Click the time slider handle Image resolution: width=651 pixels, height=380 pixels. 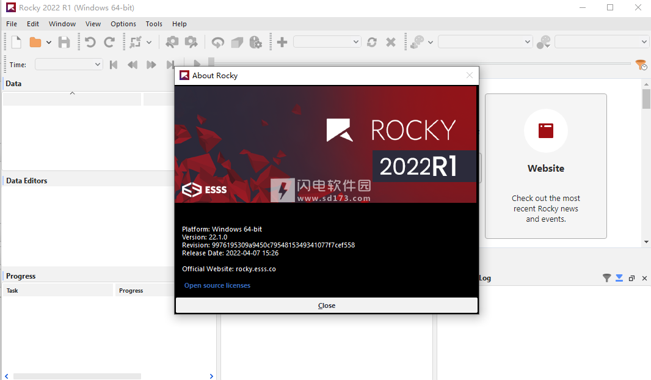point(211,62)
